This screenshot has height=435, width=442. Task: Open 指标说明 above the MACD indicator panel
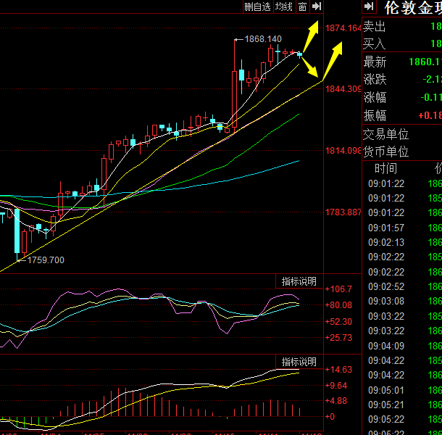click(x=299, y=362)
